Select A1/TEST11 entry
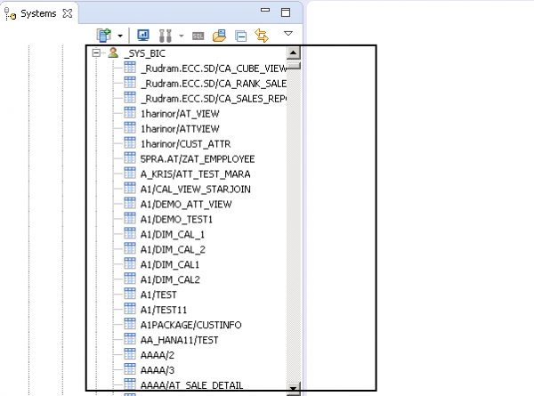 coord(164,310)
